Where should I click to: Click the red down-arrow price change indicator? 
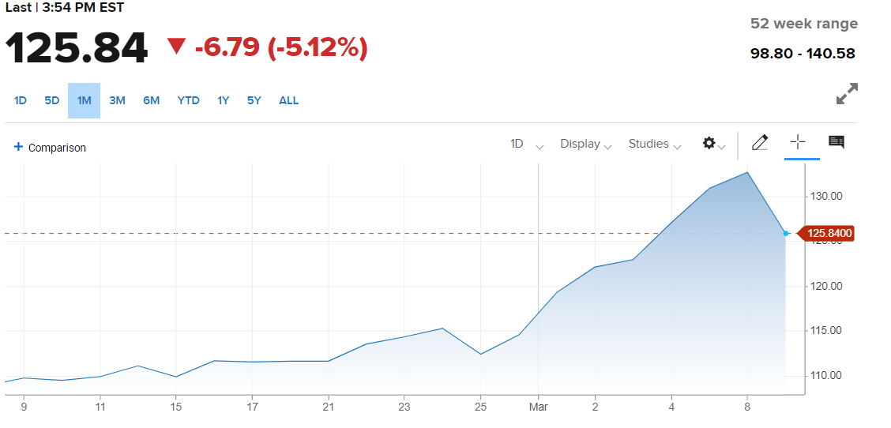pyautogui.click(x=176, y=47)
